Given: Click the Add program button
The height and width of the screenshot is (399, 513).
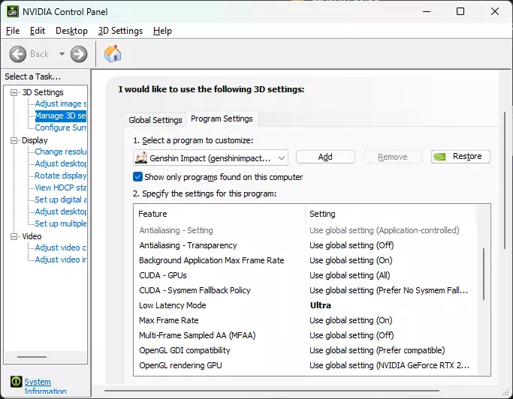Looking at the screenshot, I should 325,157.
